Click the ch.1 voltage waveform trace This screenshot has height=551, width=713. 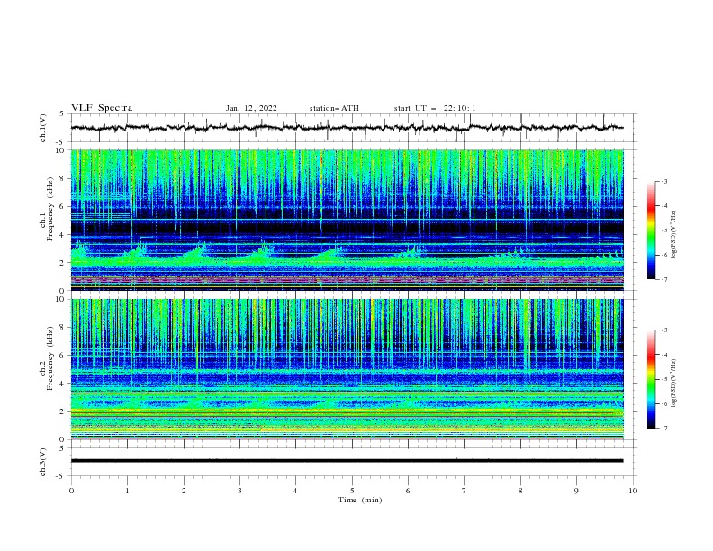347,128
